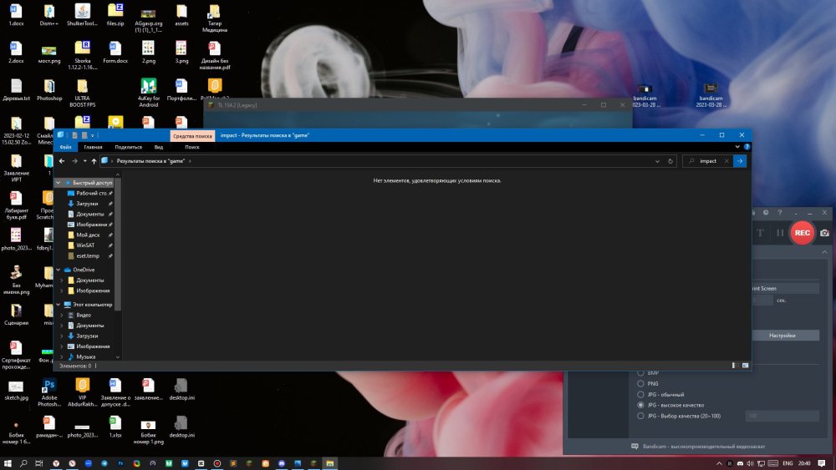Open Загрузки in quick access

pos(87,204)
